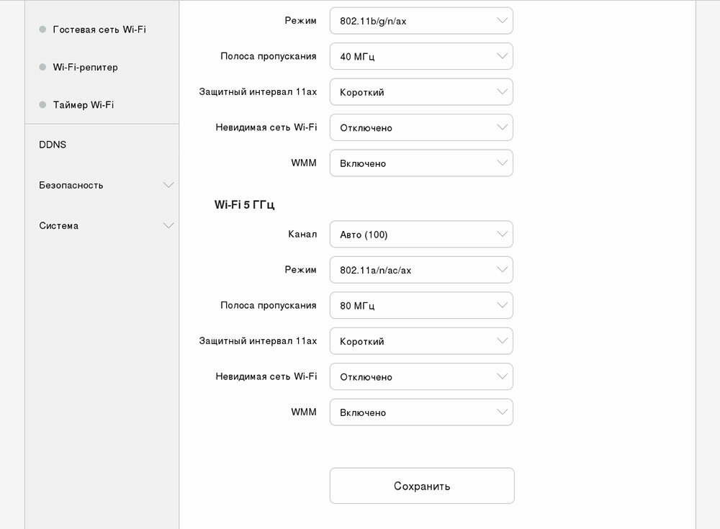Open the first Защитный интервал 11ax dropdown
The height and width of the screenshot is (529, 720).
(421, 92)
